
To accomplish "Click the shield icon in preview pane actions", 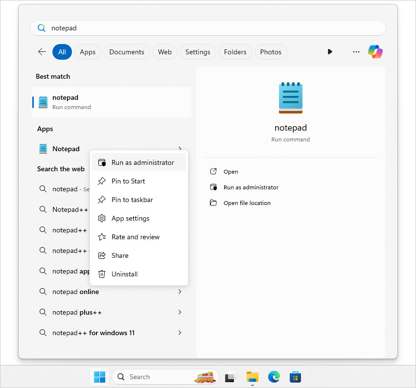I will (x=213, y=187).
